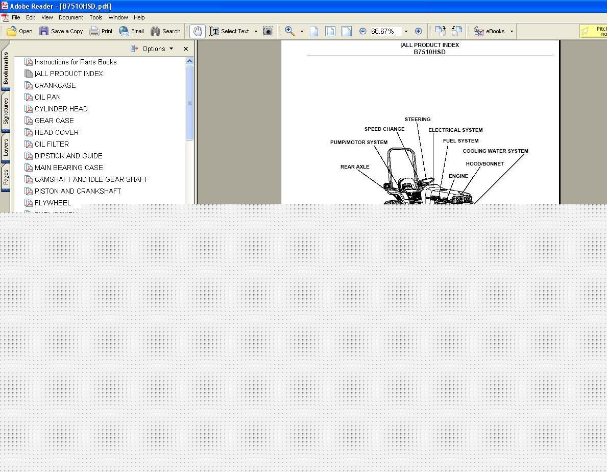Click the Search binoculars icon
Viewport: 607px width, 472px height.
coord(155,31)
